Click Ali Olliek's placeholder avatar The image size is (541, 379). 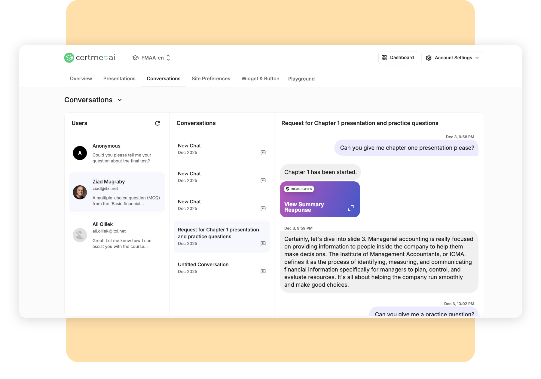[80, 235]
